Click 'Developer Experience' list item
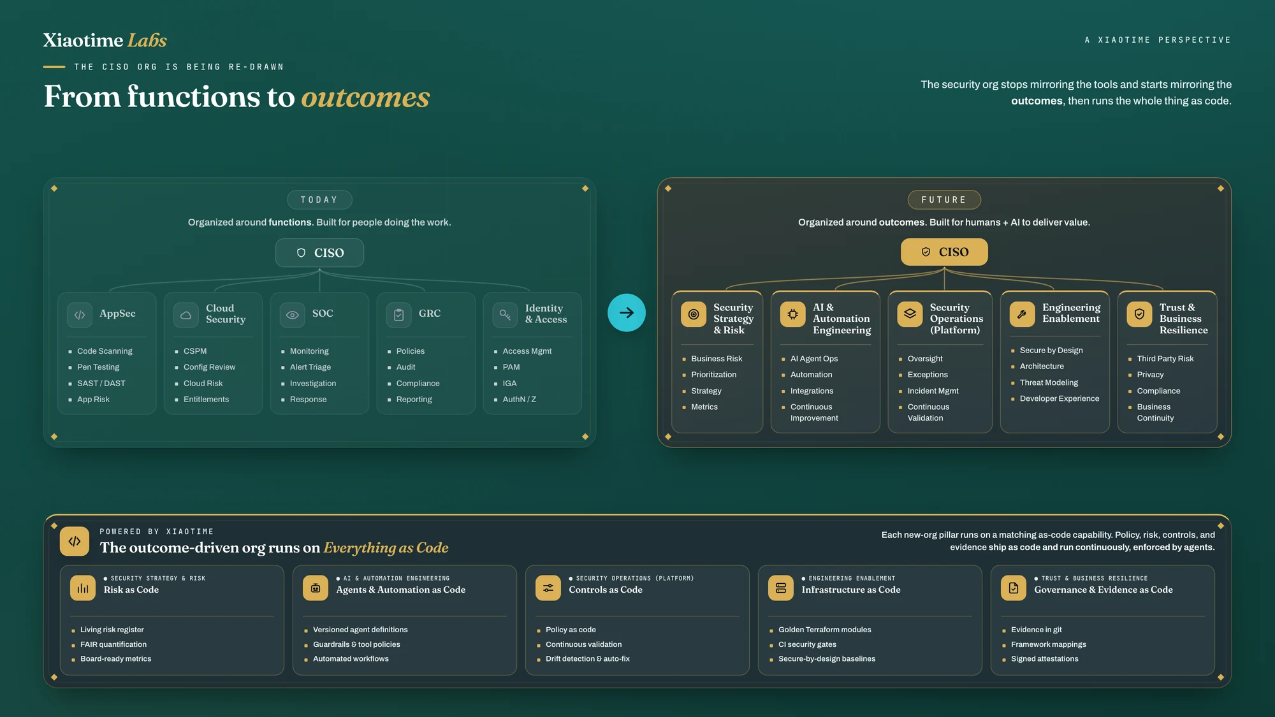This screenshot has width=1275, height=717. (x=1060, y=399)
